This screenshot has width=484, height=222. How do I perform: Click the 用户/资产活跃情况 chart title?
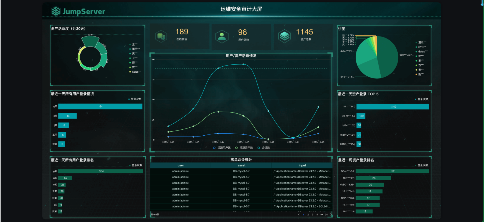(x=241, y=56)
